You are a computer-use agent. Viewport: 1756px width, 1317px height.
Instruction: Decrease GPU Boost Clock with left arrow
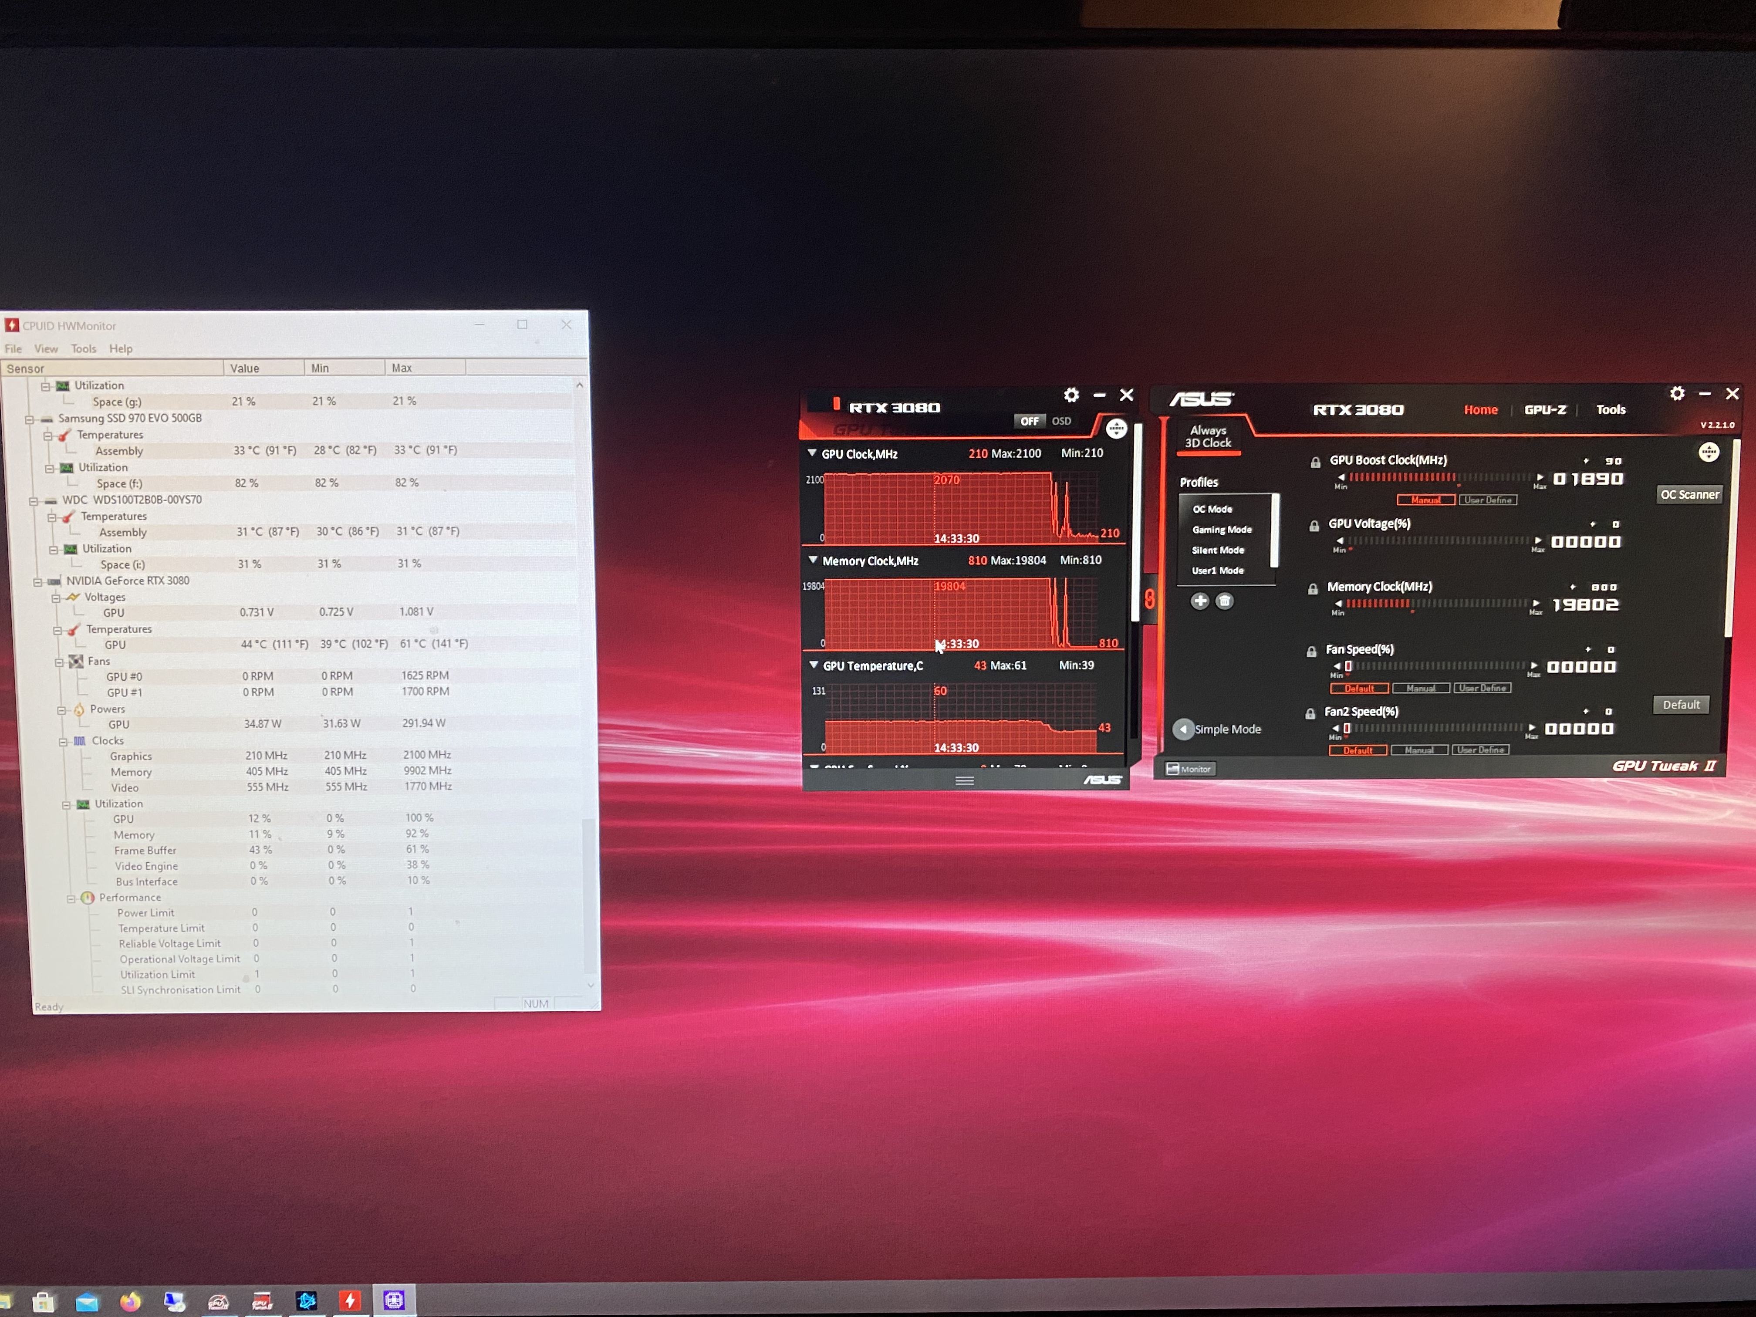(1342, 477)
